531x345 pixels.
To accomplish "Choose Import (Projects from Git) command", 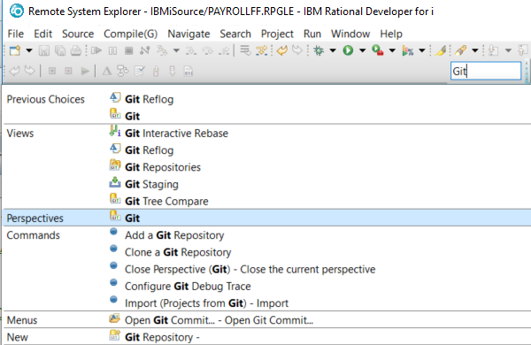I will (206, 303).
